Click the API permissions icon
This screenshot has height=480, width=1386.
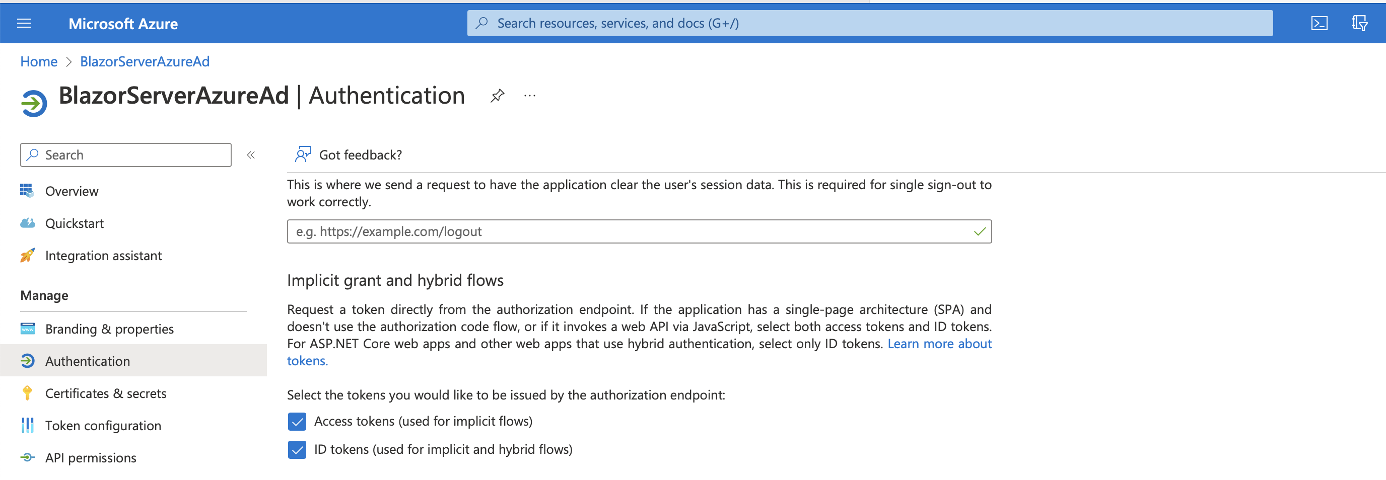27,457
